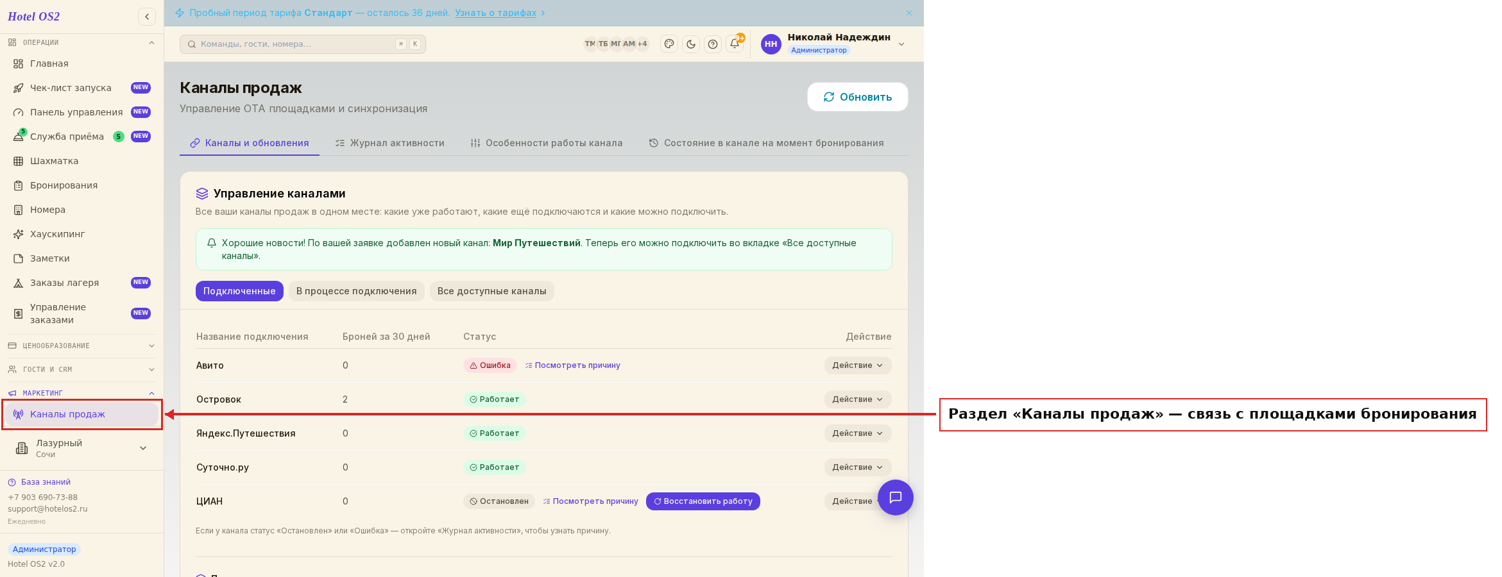Click the Ошибка status badge for Авито

(x=490, y=365)
